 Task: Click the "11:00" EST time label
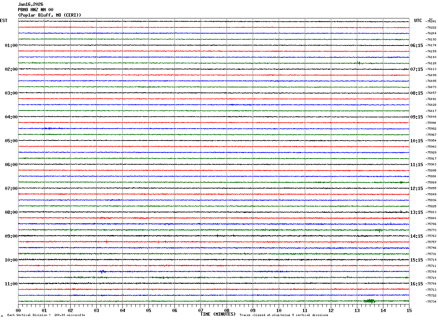pos(11,284)
